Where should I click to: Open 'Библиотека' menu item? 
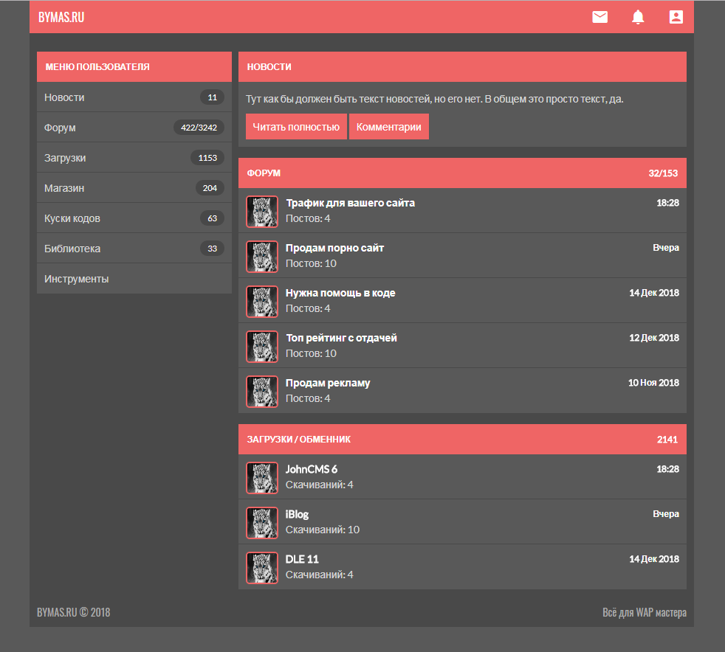(x=72, y=249)
